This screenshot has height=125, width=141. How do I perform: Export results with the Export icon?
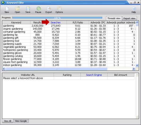pyautogui.click(x=49, y=10)
